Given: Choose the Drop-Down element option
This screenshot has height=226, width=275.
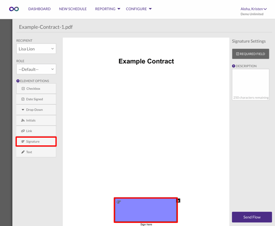Looking at the screenshot, I should [x=36, y=110].
